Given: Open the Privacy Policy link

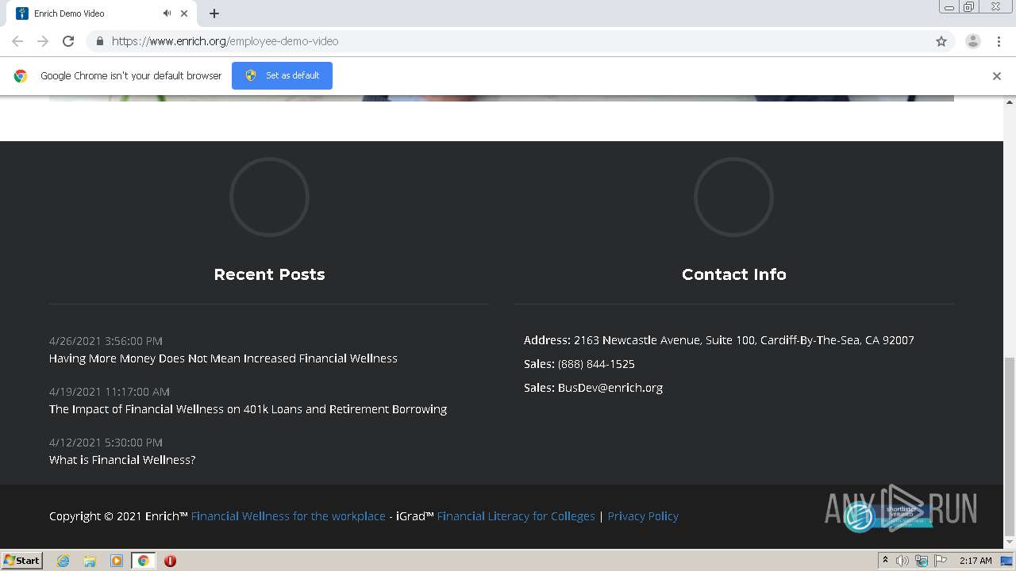Looking at the screenshot, I should [x=643, y=516].
